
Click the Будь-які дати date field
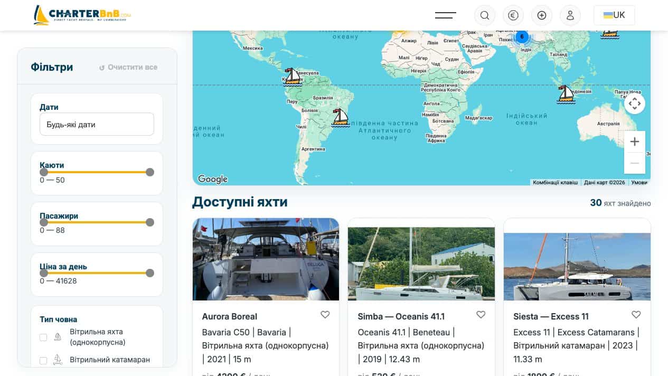(97, 125)
